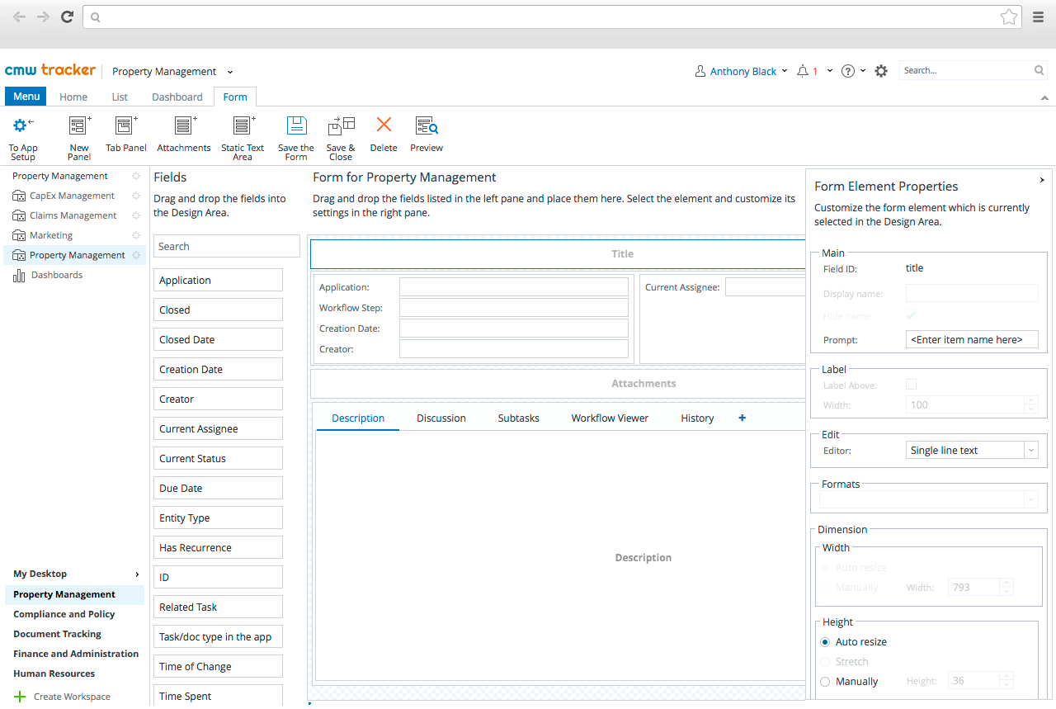
Task: Open Document Tracking workspace
Action: pyautogui.click(x=58, y=634)
